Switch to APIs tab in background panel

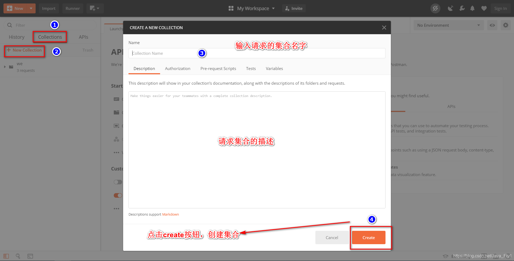pyautogui.click(x=451, y=106)
